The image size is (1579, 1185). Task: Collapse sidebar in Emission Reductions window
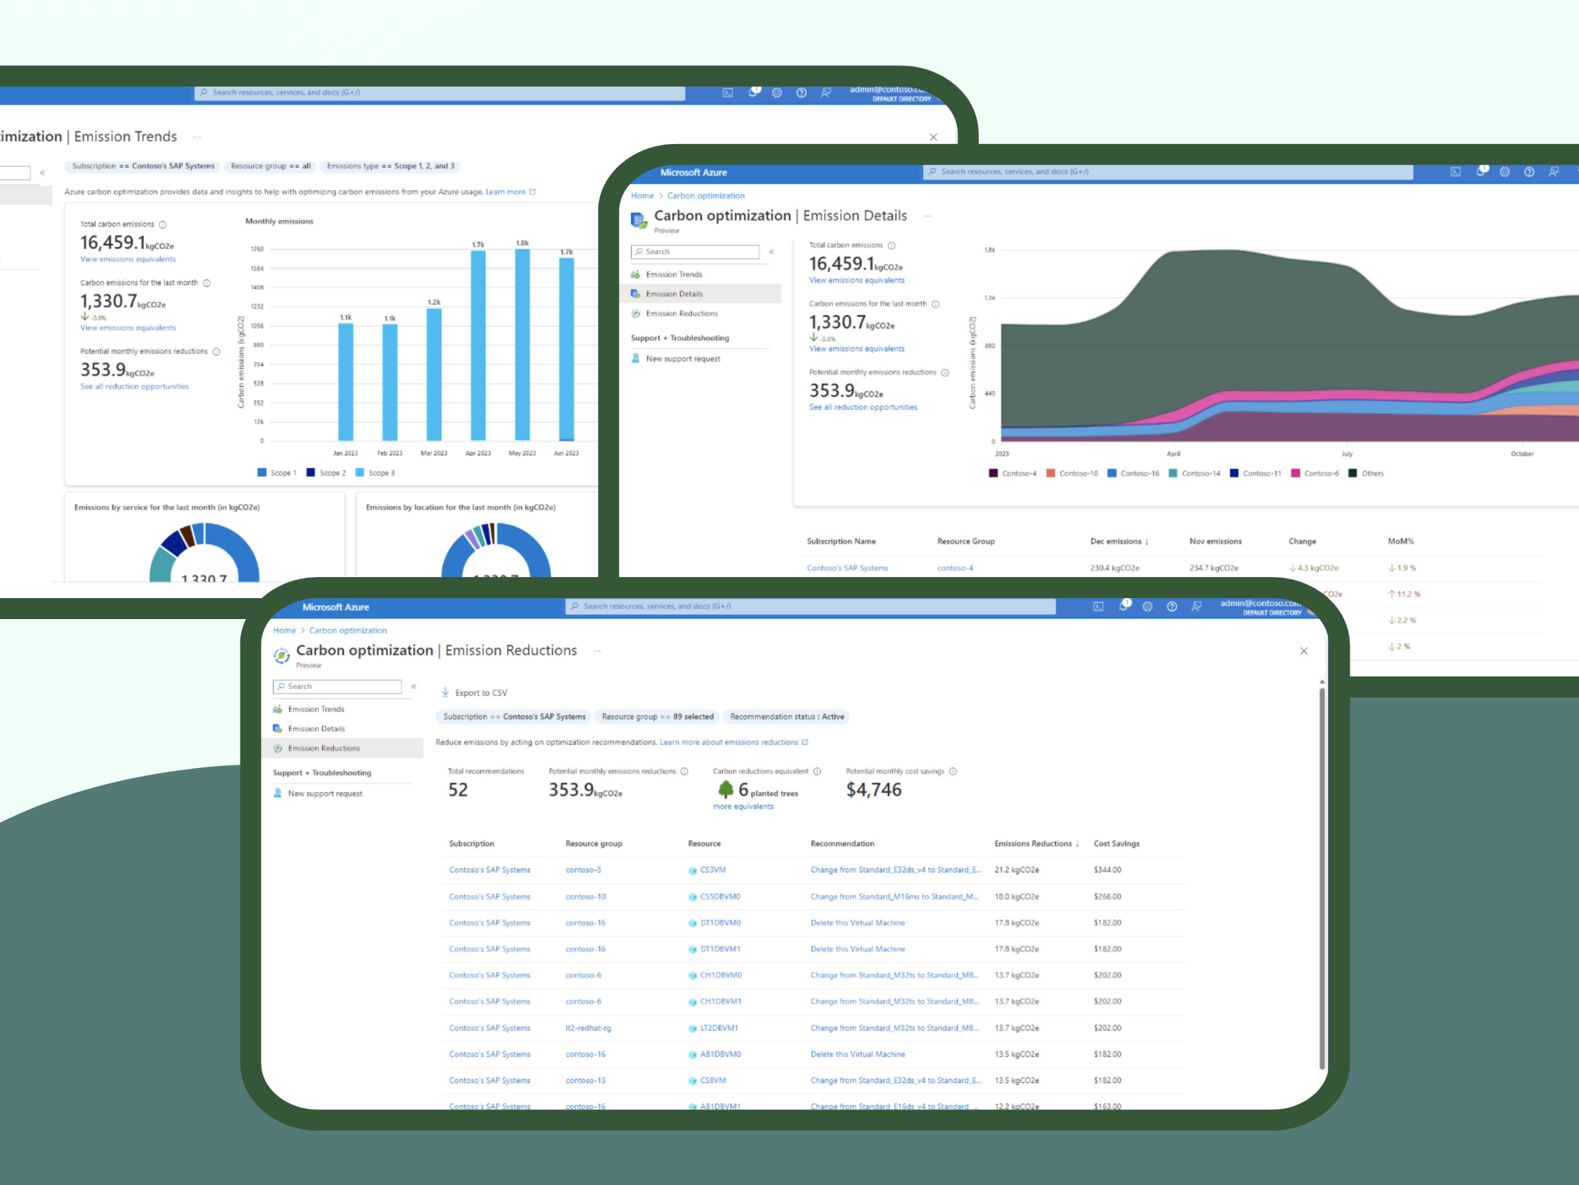[413, 686]
